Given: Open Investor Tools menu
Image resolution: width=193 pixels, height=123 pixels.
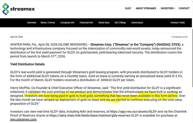Looking at the screenshot, I should tap(178, 23).
